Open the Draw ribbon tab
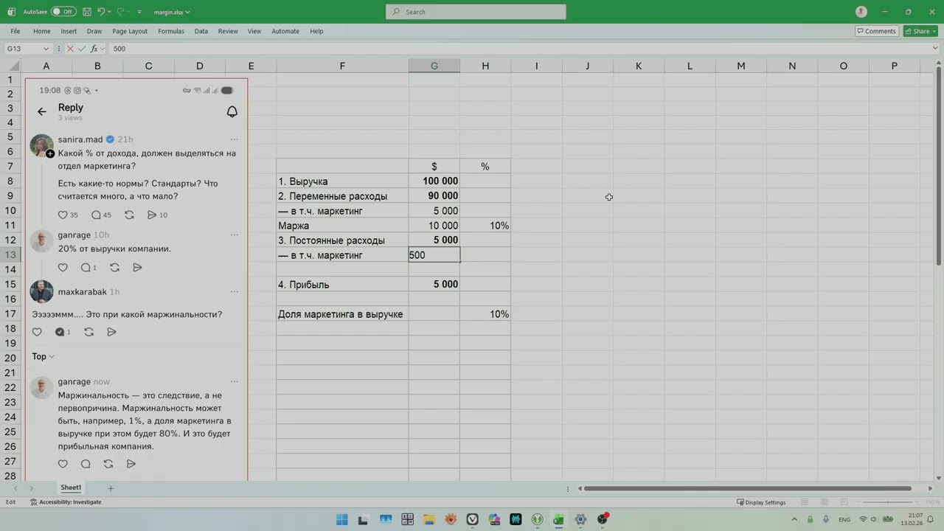944x531 pixels. [94, 31]
